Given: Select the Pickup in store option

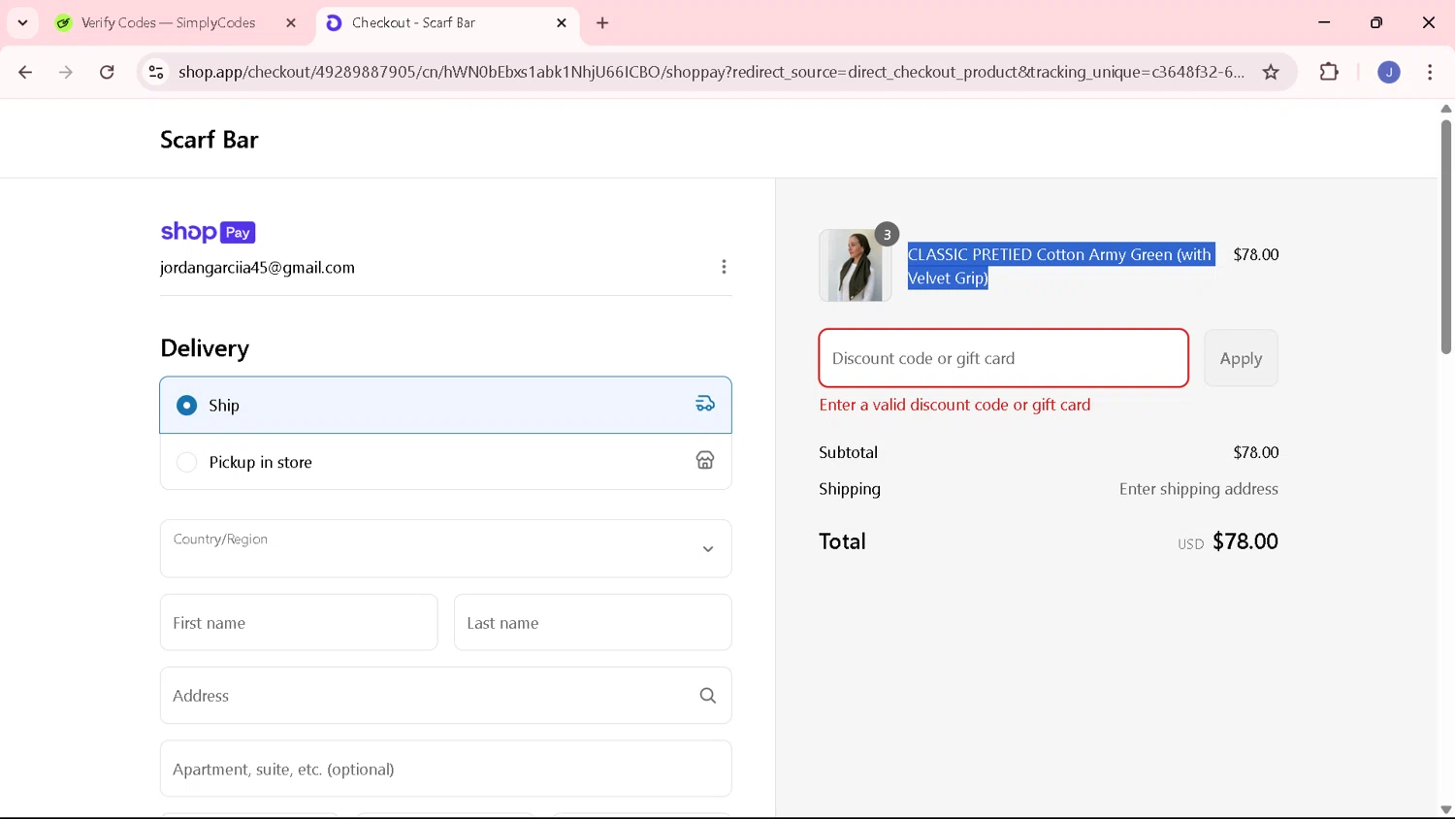Looking at the screenshot, I should [x=445, y=462].
